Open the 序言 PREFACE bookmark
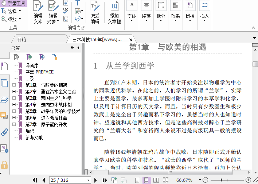Viewport: 258px width, 184px height. pyautogui.click(x=39, y=72)
